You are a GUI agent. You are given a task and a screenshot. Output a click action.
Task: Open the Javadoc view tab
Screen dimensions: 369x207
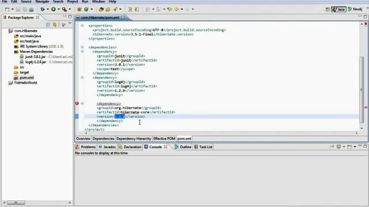(x=107, y=147)
